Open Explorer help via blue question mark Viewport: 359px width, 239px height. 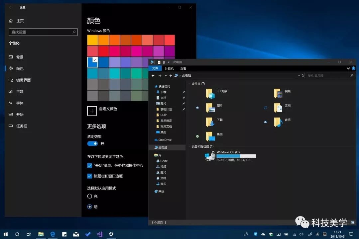point(353,68)
